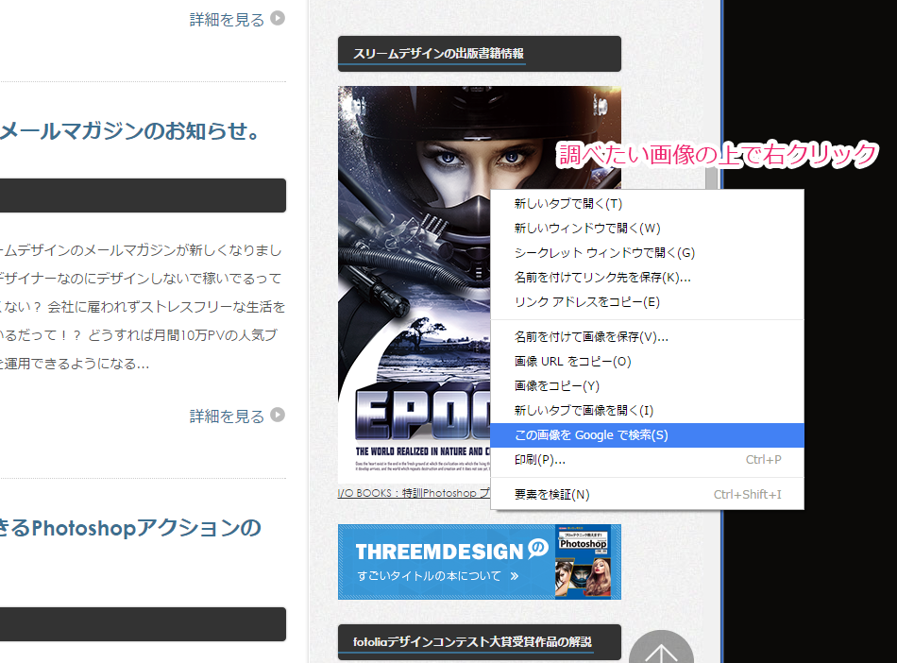Choose 新しいタブで画像を開く option
This screenshot has height=663, width=897.
(584, 410)
